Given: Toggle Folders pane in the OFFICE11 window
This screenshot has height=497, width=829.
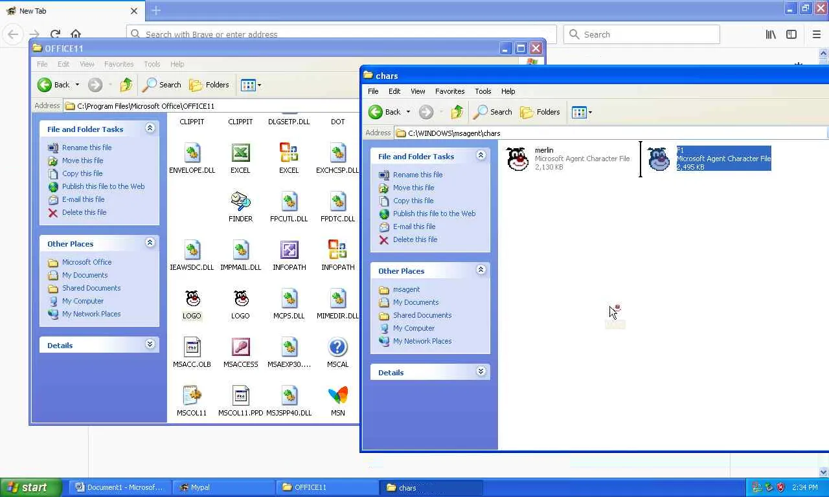Looking at the screenshot, I should (209, 85).
